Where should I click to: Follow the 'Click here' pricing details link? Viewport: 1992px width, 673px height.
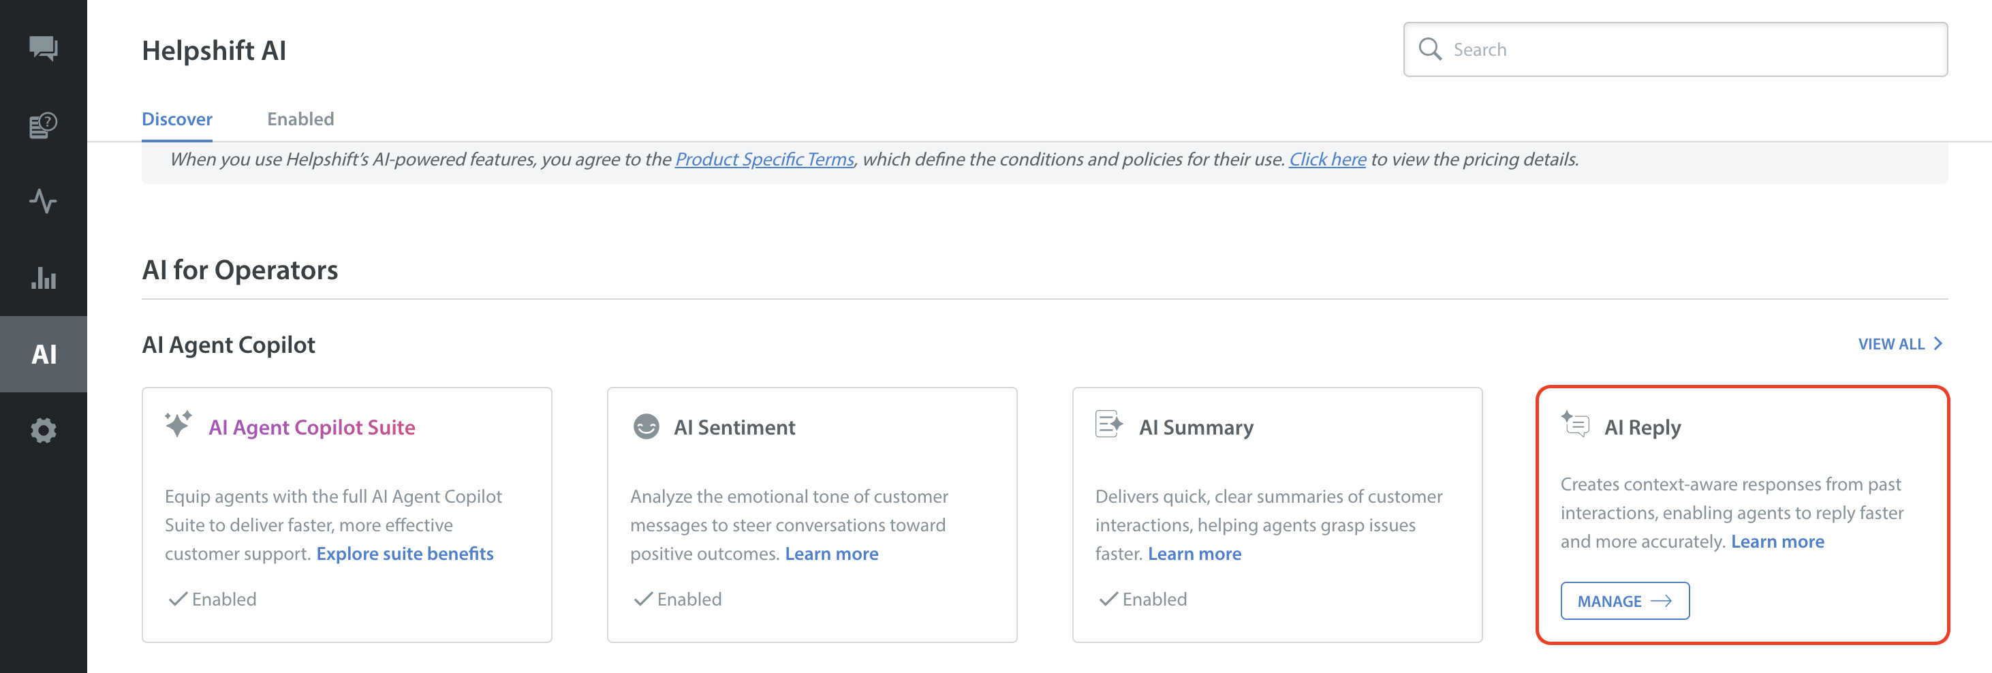1327,159
